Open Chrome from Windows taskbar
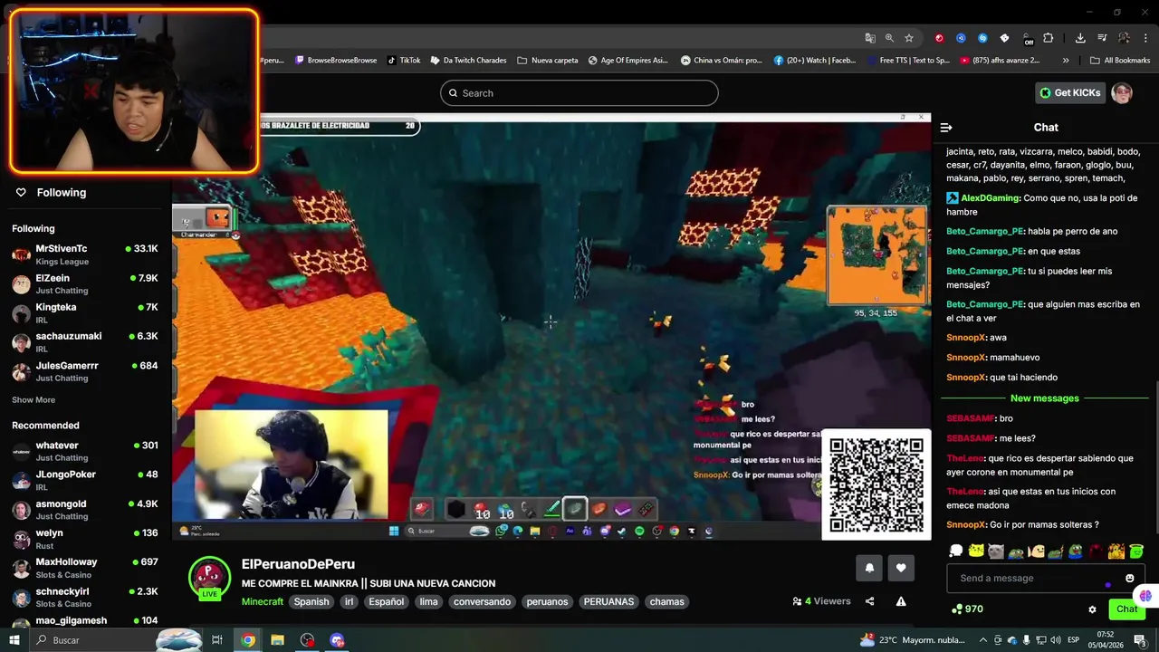This screenshot has width=1159, height=652. [x=248, y=640]
